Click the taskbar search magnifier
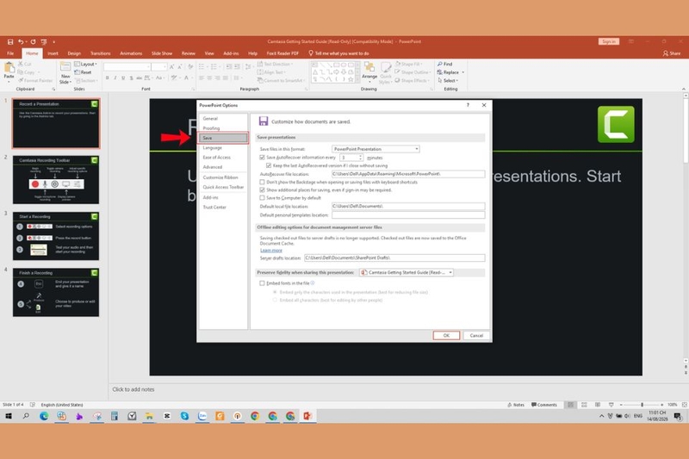The image size is (689, 459). [26, 416]
